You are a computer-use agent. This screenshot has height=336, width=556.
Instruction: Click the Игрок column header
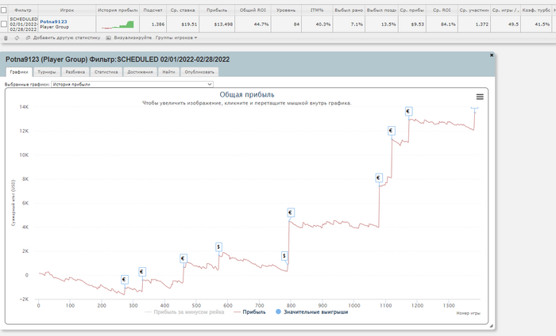67,10
